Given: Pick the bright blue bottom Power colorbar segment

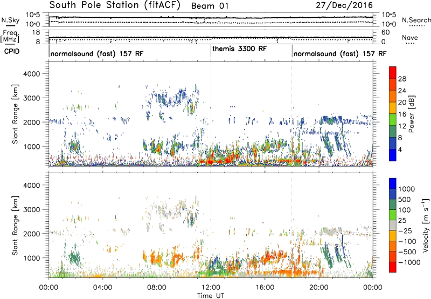Looking at the screenshot, I should (393, 155).
